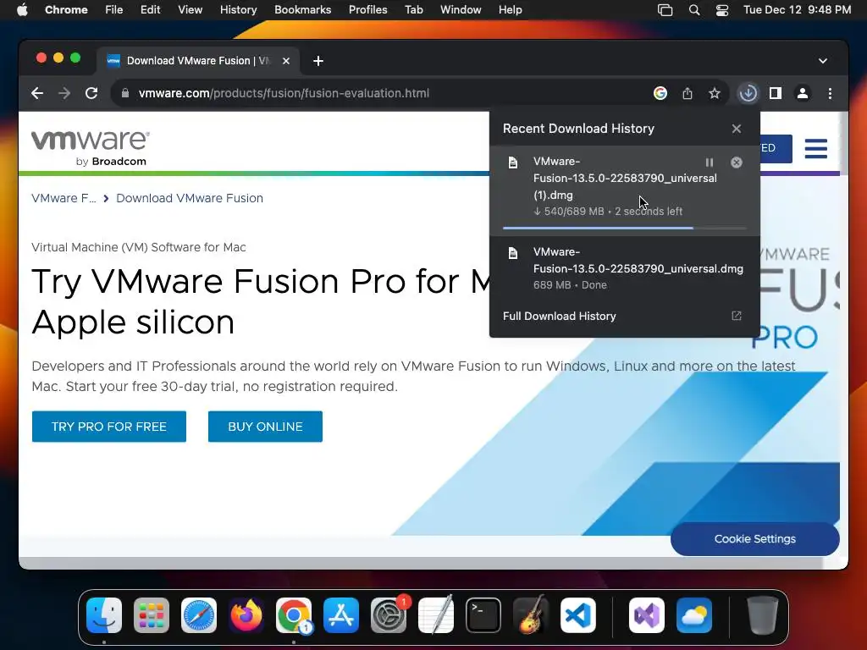Viewport: 867px width, 650px height.
Task: Open the Edit menu
Action: (x=150, y=10)
